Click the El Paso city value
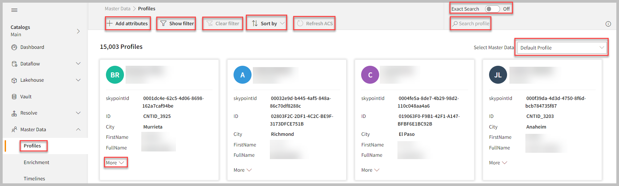619x186 pixels. [406, 134]
